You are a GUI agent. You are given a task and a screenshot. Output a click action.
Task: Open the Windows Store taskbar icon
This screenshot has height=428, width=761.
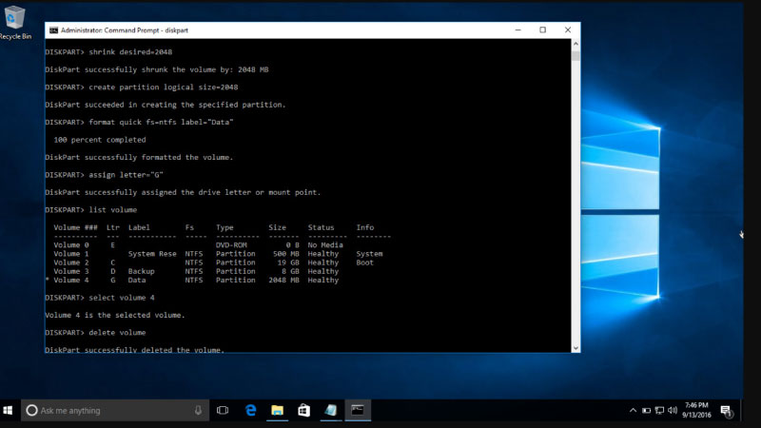pyautogui.click(x=304, y=410)
